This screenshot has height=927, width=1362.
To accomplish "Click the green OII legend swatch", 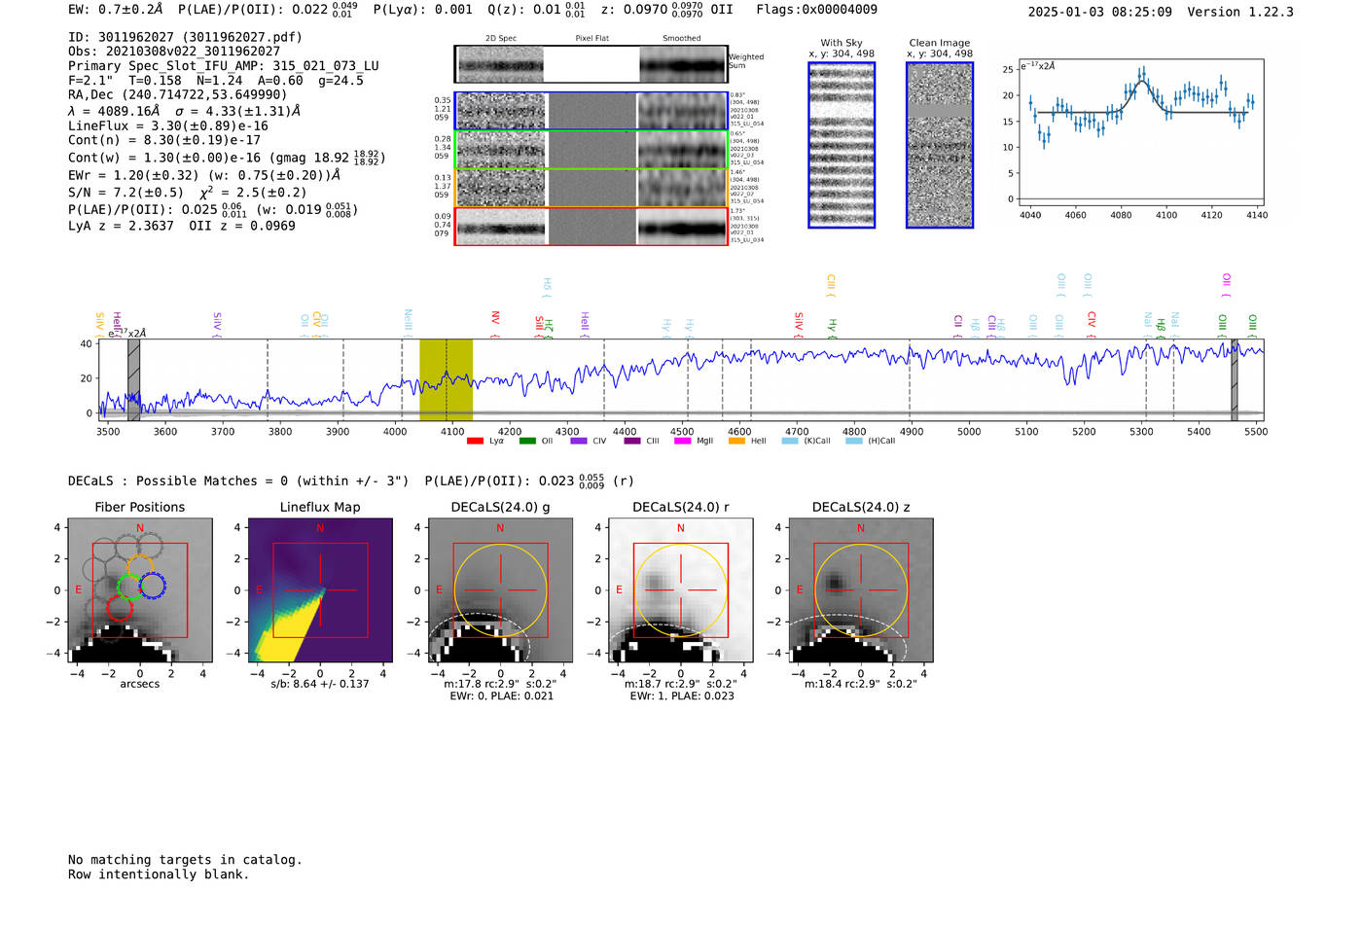I will (x=527, y=441).
